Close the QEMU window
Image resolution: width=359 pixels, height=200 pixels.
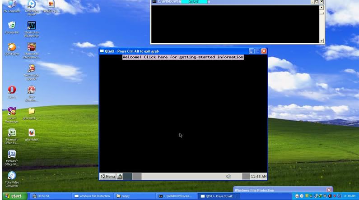coord(264,51)
